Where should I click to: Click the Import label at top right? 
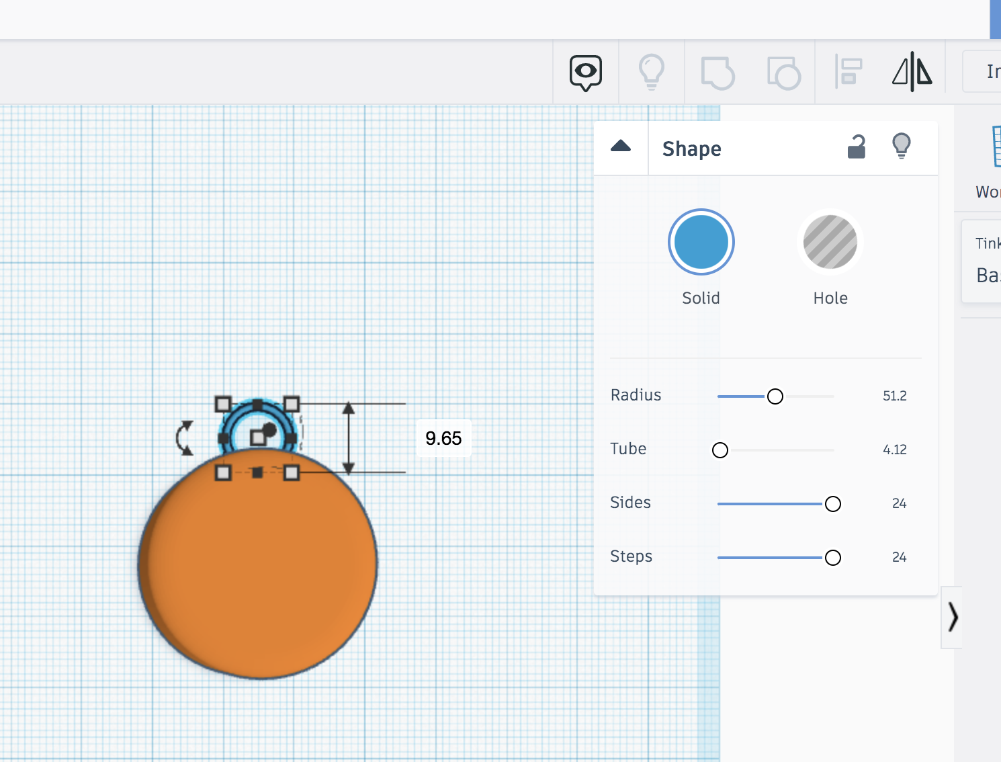tap(993, 71)
